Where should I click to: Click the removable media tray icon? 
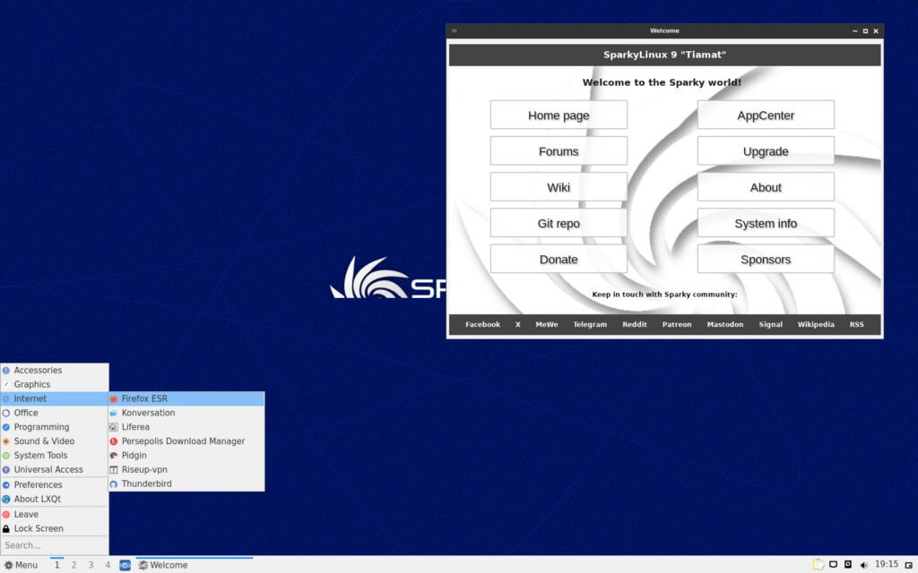click(848, 565)
